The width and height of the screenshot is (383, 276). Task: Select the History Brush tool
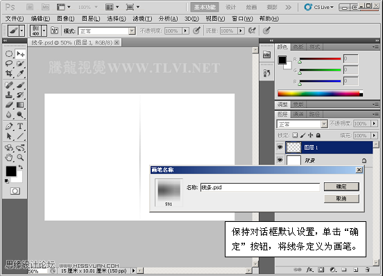click(x=20, y=95)
